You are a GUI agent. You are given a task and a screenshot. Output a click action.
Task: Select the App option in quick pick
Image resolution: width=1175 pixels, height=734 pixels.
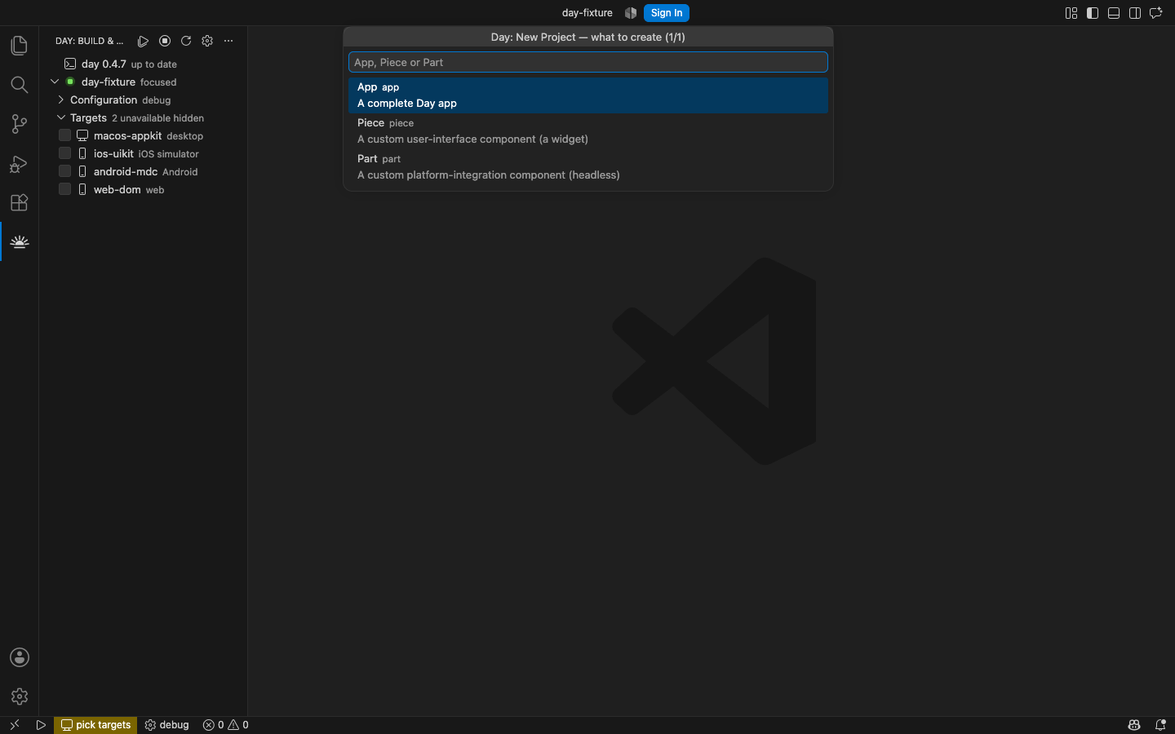pos(588,95)
